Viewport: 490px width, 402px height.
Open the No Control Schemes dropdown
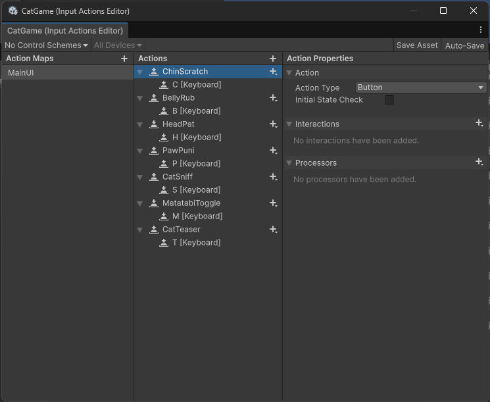pos(46,45)
